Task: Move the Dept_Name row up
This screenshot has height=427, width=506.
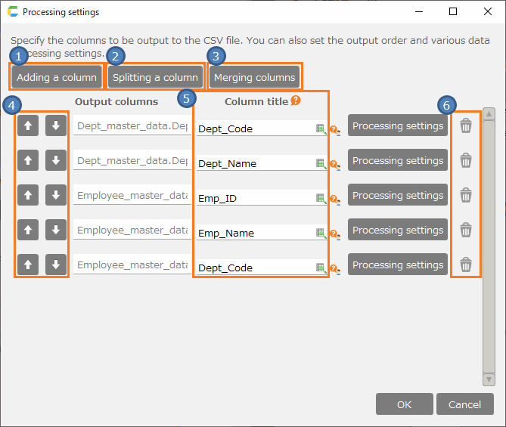Action: click(x=27, y=161)
